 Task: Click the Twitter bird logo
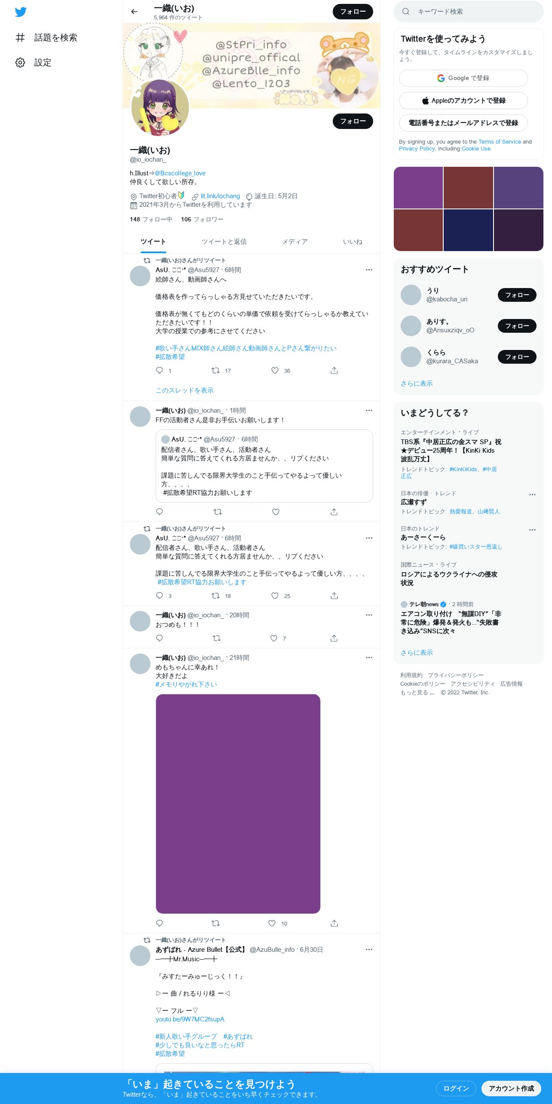[21, 12]
